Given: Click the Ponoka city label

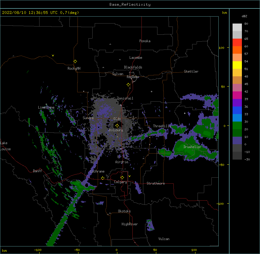Looking at the screenshot, I should (x=145, y=41).
